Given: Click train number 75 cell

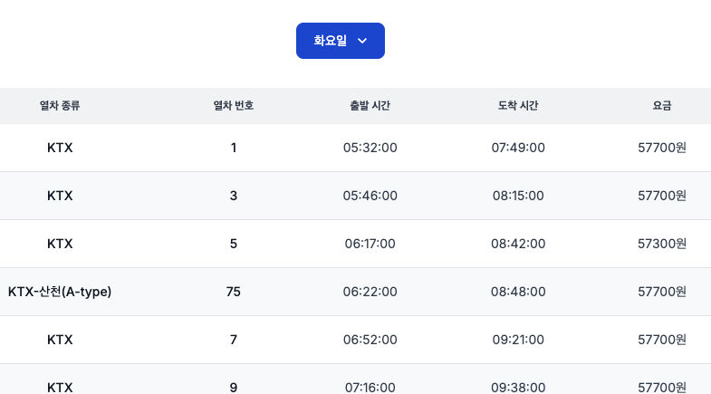Looking at the screenshot, I should coord(233,292).
